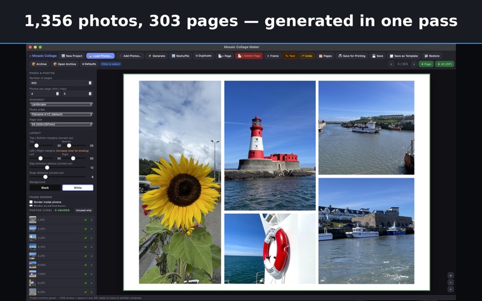Download the current page with the green Page button
The width and height of the screenshot is (482, 301).
coord(426,64)
